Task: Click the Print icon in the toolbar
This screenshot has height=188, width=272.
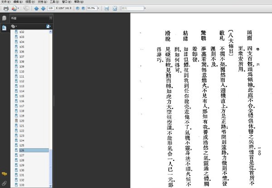Action: tap(6, 8)
